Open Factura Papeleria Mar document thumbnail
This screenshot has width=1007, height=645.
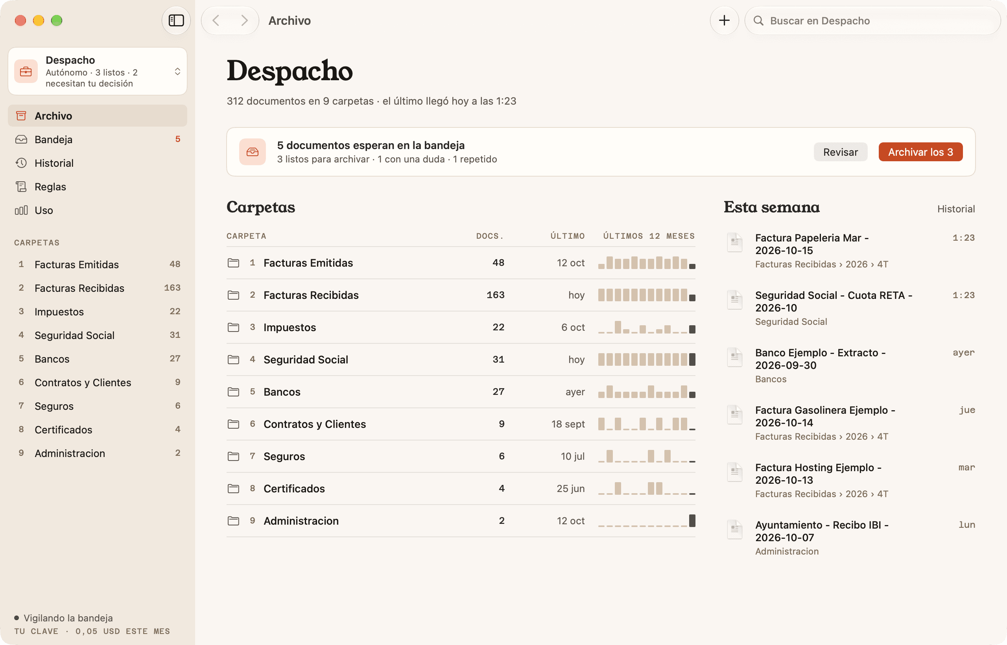734,243
